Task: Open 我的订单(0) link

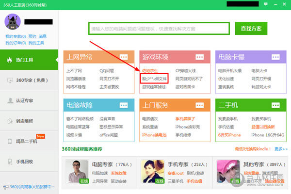Action: click(16, 43)
